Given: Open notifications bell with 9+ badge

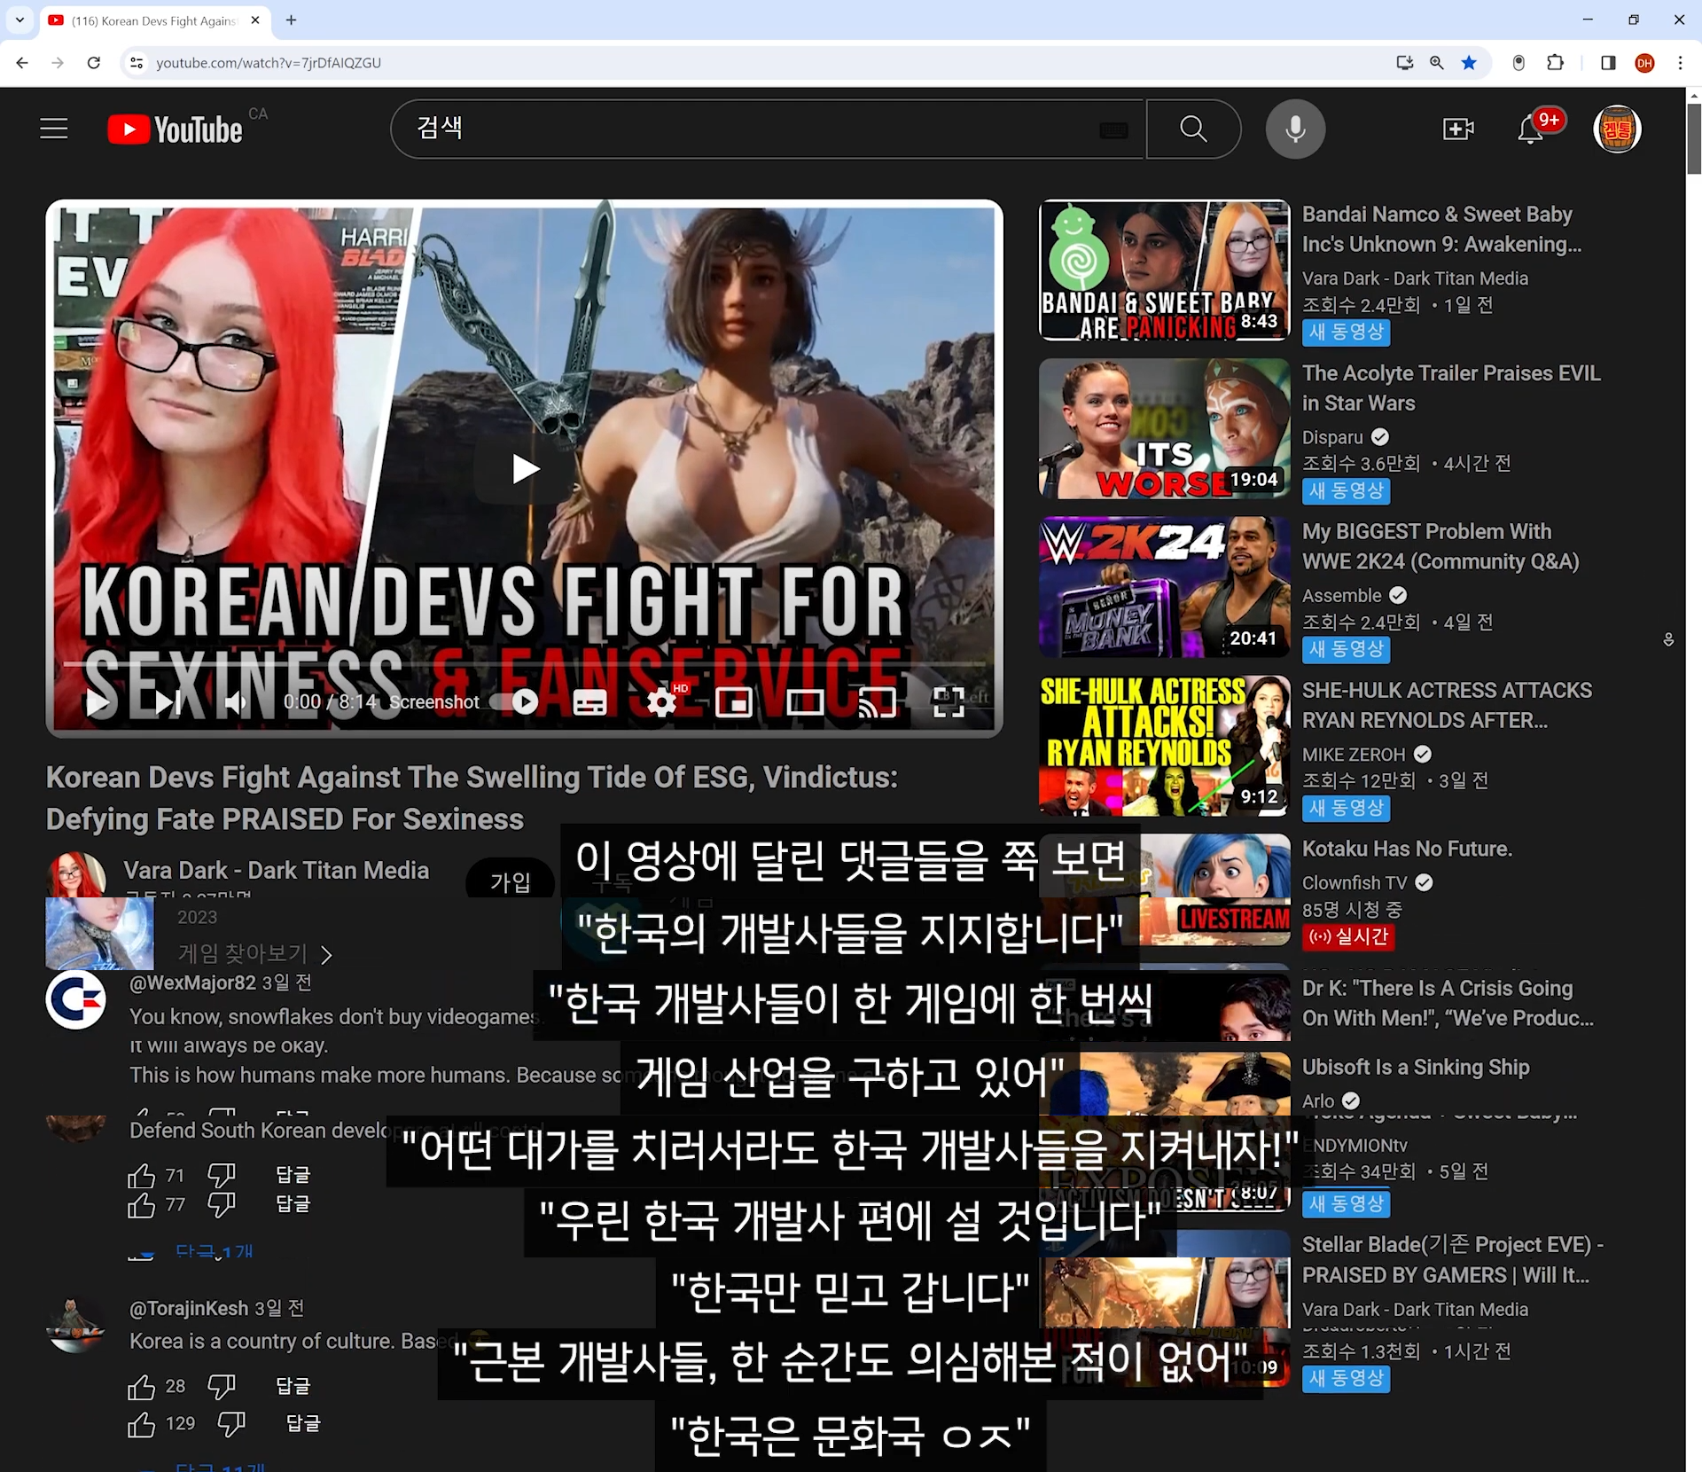Looking at the screenshot, I should [1531, 129].
